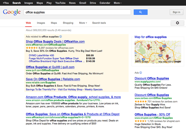Viewport: 186px width, 129px height.
Task: Click zerbee.com star rating
Action: coord(141,101)
